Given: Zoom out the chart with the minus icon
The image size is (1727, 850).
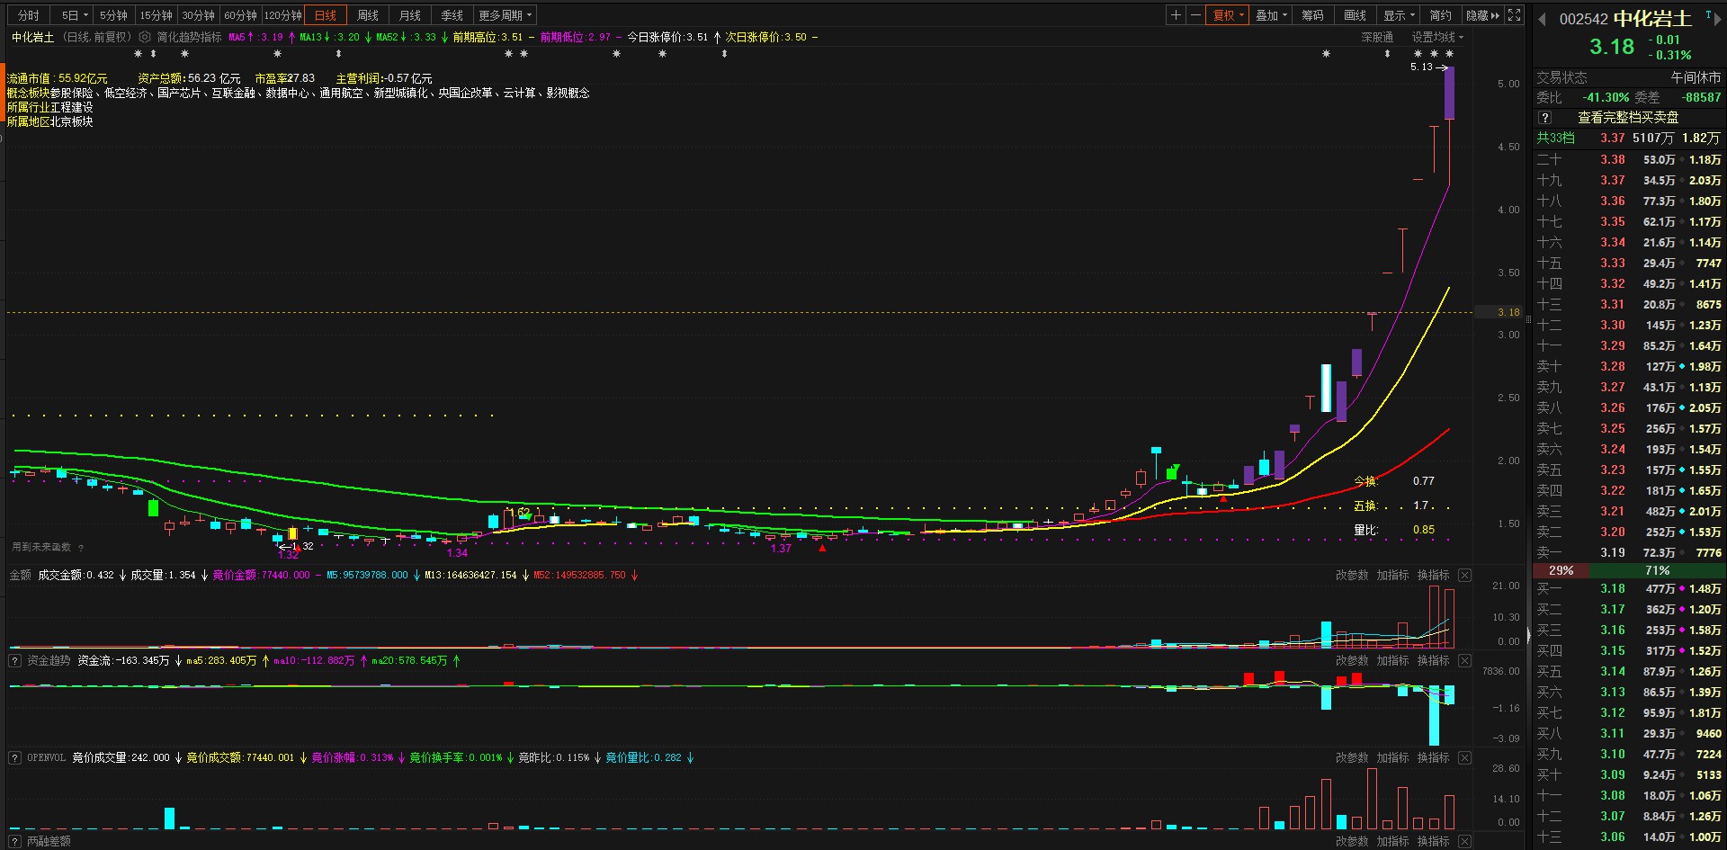Looking at the screenshot, I should (1195, 15).
